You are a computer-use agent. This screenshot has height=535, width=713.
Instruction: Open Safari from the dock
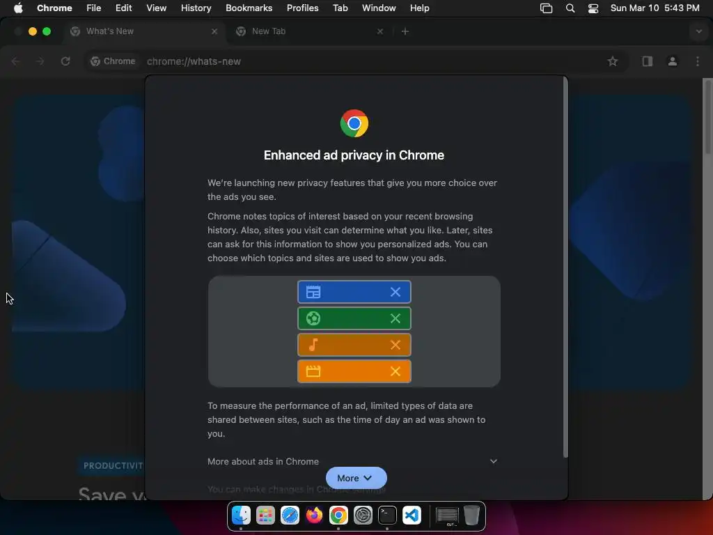click(290, 515)
